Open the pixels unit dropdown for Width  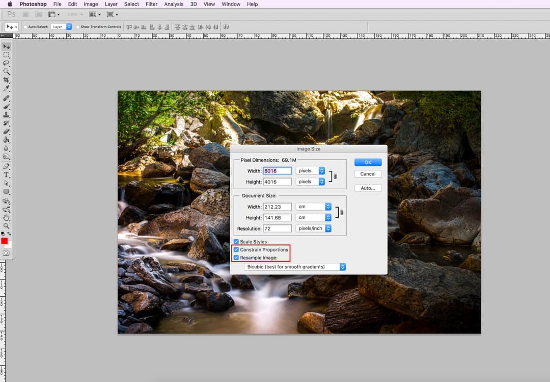pyautogui.click(x=310, y=170)
